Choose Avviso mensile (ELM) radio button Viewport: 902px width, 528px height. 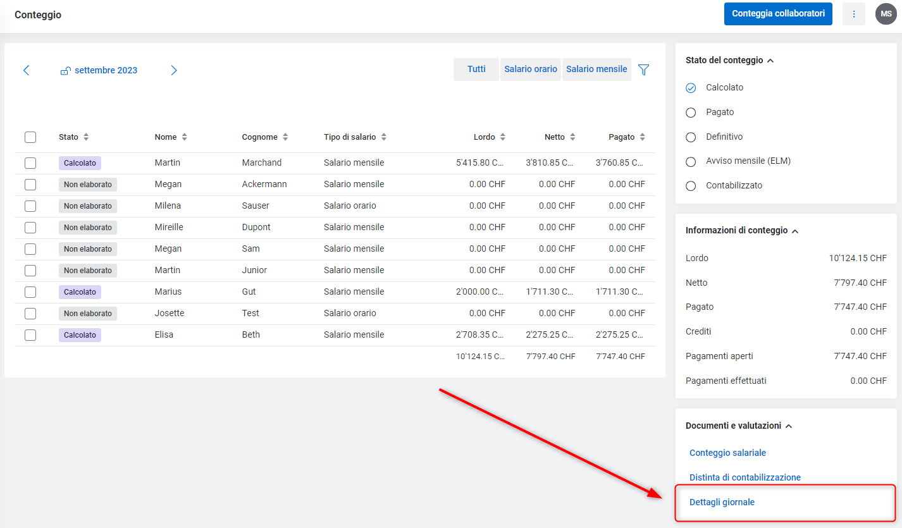tap(691, 162)
